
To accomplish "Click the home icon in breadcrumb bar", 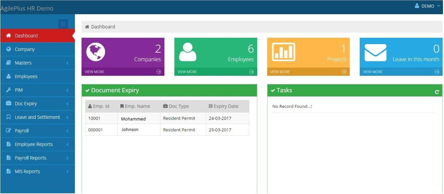I will pos(87,27).
